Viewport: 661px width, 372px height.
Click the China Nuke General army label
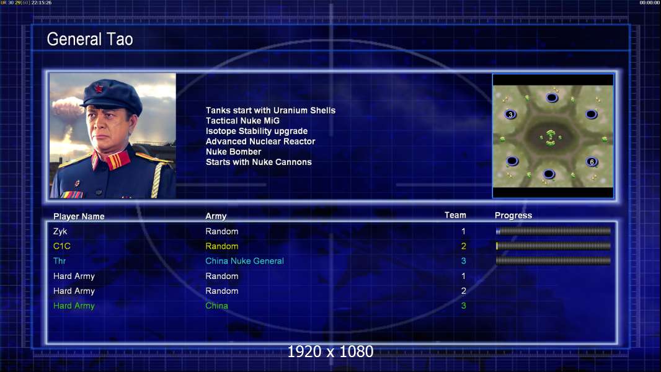click(x=244, y=261)
